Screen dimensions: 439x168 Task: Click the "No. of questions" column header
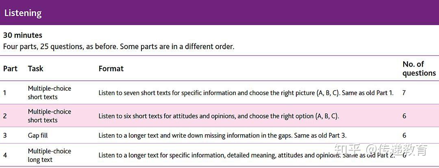[x=419, y=69]
